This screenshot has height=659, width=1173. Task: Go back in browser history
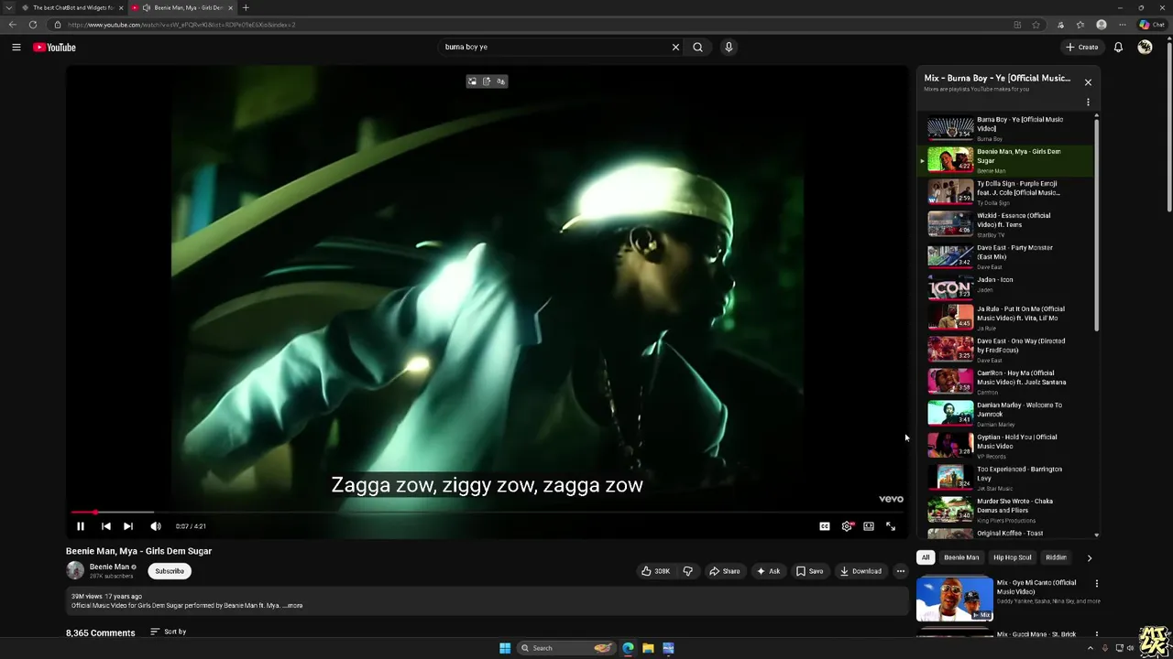(x=13, y=25)
